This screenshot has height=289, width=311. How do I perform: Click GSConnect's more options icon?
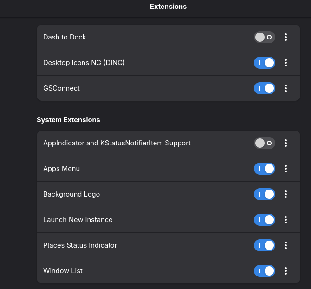[286, 88]
